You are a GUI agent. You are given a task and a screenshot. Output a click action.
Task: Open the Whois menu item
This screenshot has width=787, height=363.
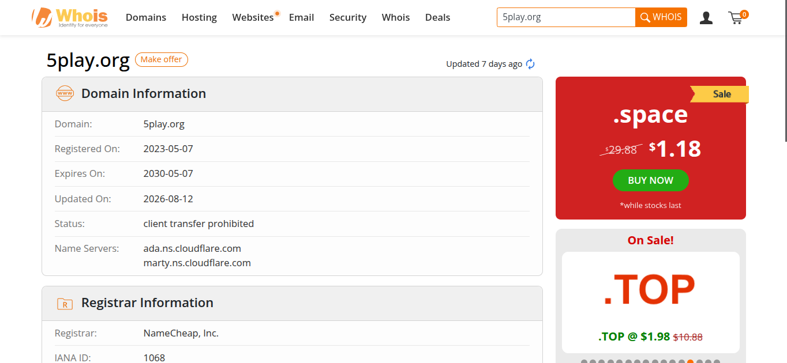[396, 17]
